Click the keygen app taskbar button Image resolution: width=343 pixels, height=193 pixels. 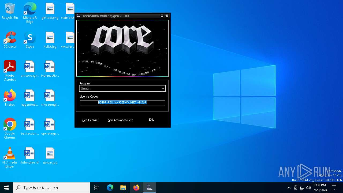(150, 188)
